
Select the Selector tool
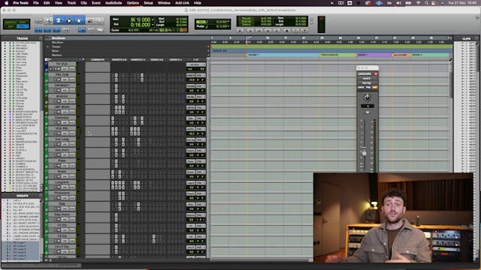[x=69, y=21]
